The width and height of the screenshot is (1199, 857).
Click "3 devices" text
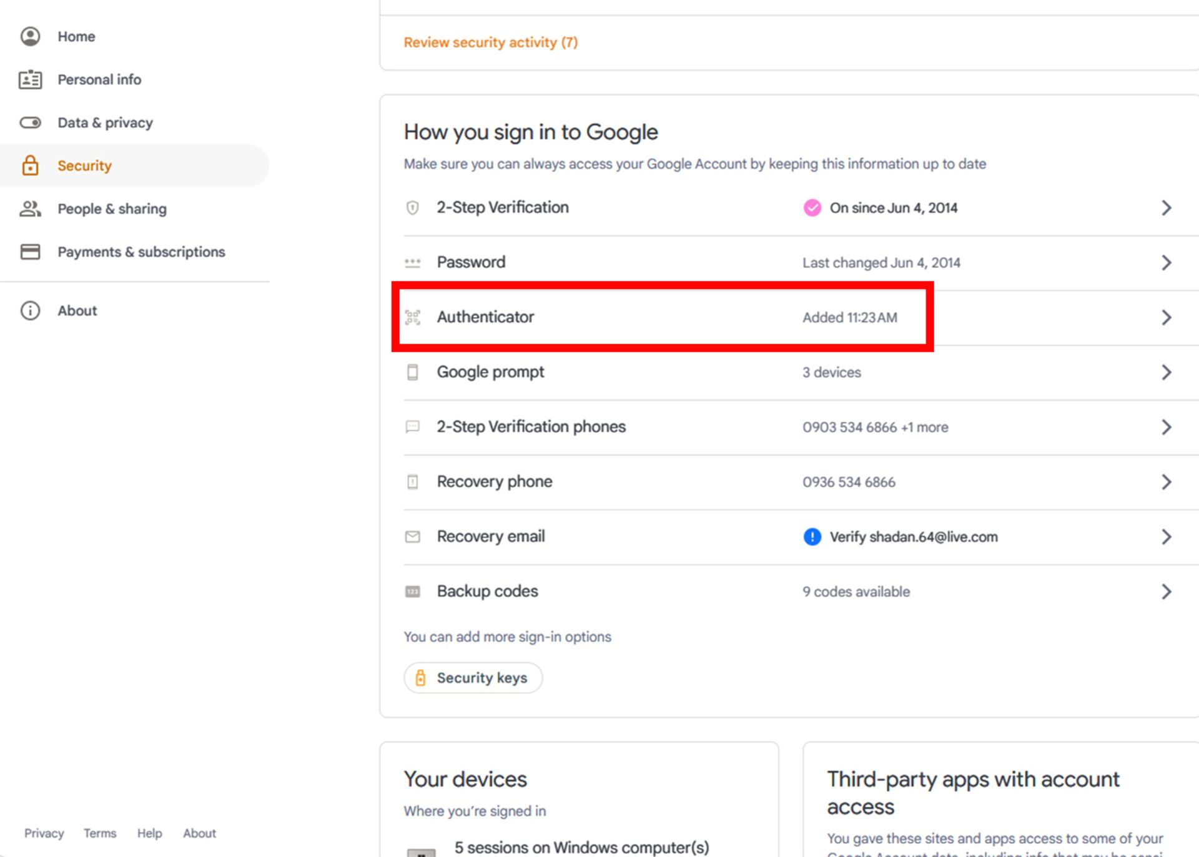point(832,372)
